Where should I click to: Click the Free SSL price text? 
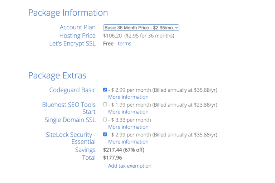(x=108, y=44)
